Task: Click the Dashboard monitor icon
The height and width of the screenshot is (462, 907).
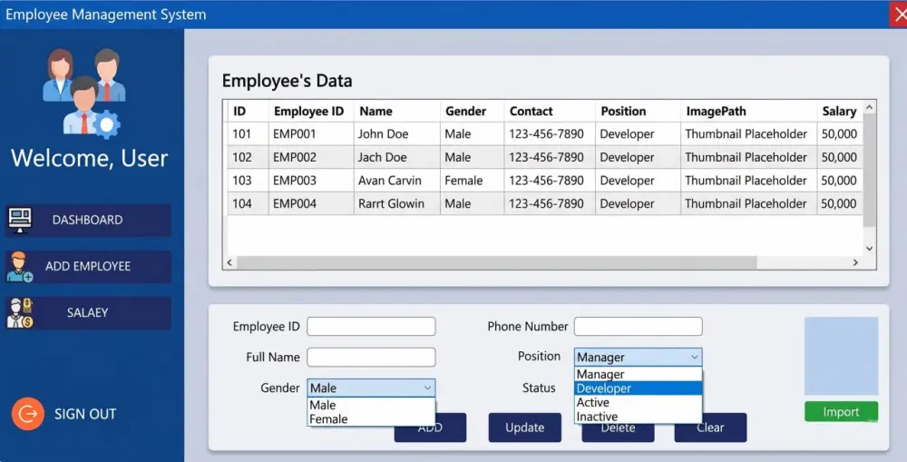Action: 20,221
